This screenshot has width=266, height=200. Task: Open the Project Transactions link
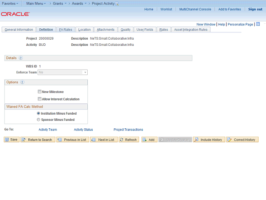[128, 130]
